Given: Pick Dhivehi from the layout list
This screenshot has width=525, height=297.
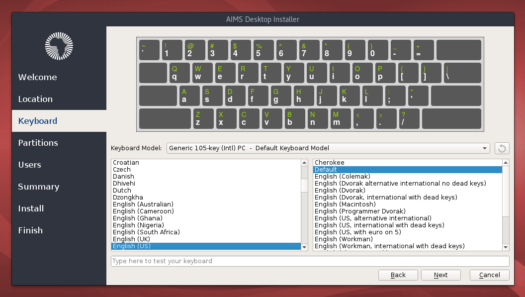Looking at the screenshot, I should [206, 184].
